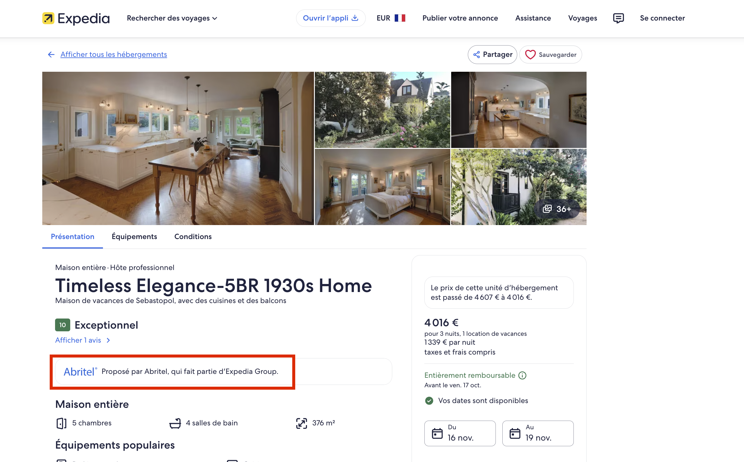Screen dimensions: 744x462
Task: Click the French flag EUR currency selector
Action: coord(391,18)
